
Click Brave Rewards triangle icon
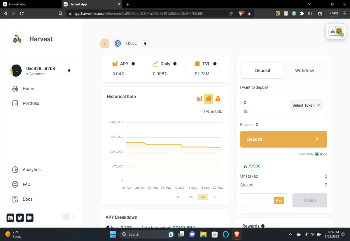point(249,13)
